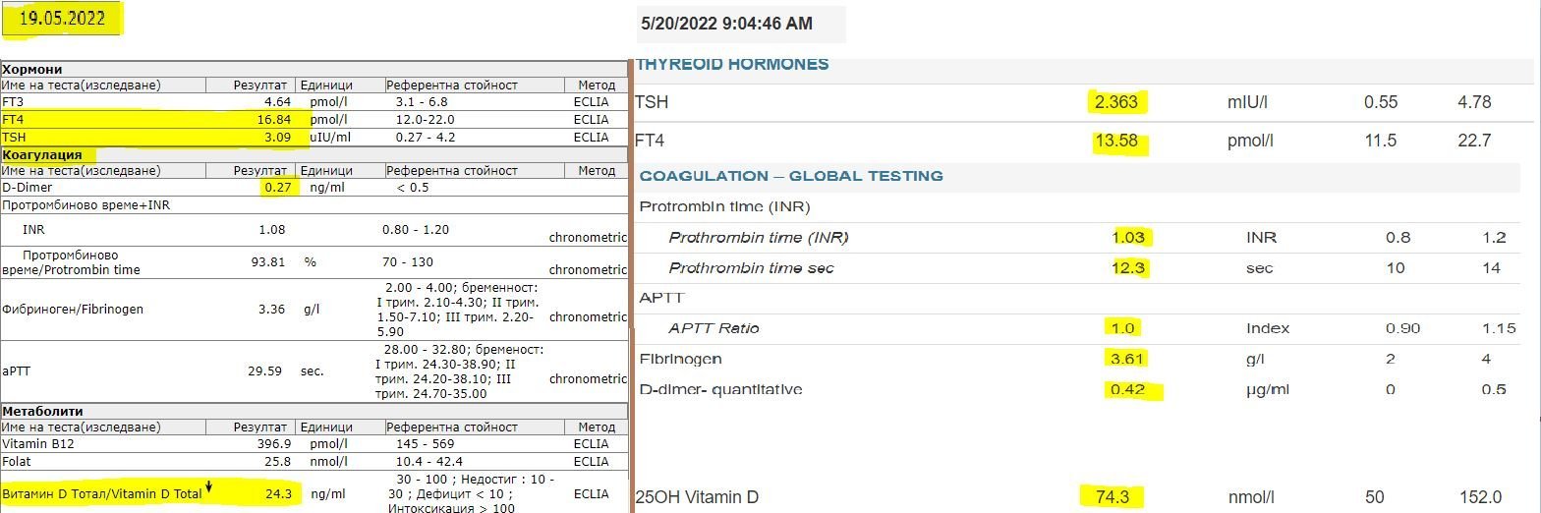The height and width of the screenshot is (513, 1541).
Task: Select the fibrinogen result 3.36
Action: 271,309
